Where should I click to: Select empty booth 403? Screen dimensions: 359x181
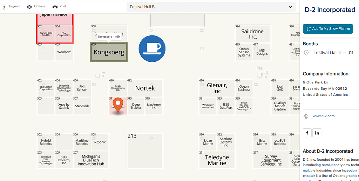46,52
